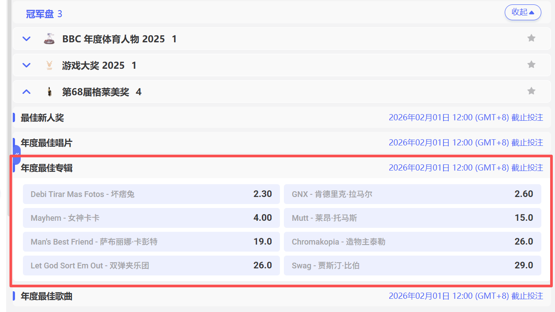This screenshot has height=312, width=555.
Task: Bet on Swag 贾斯汀·比伯 at 29.0
Action: [412, 265]
